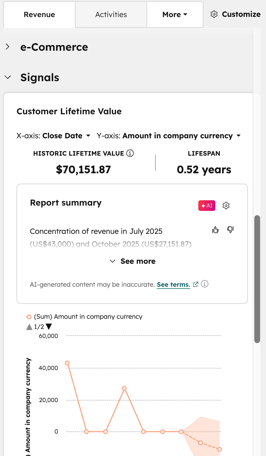
Task: Expand the See more summary text
Action: pos(132,261)
